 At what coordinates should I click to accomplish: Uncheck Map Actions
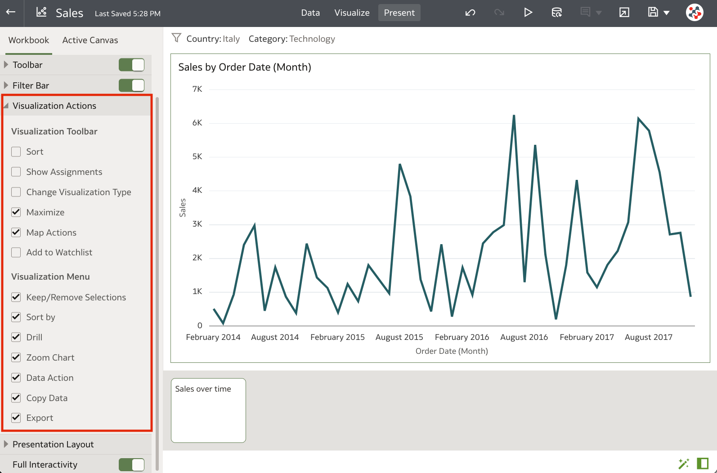16,232
